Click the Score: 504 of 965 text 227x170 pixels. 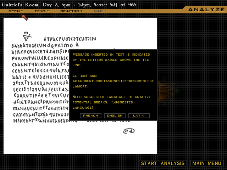tap(115, 5)
